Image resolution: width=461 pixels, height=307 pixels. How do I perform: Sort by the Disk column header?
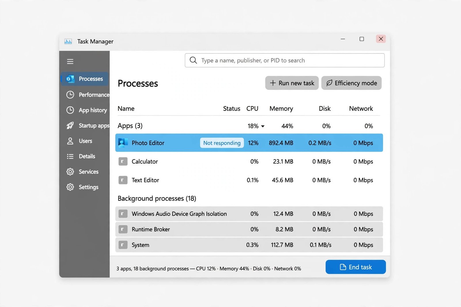pos(325,108)
